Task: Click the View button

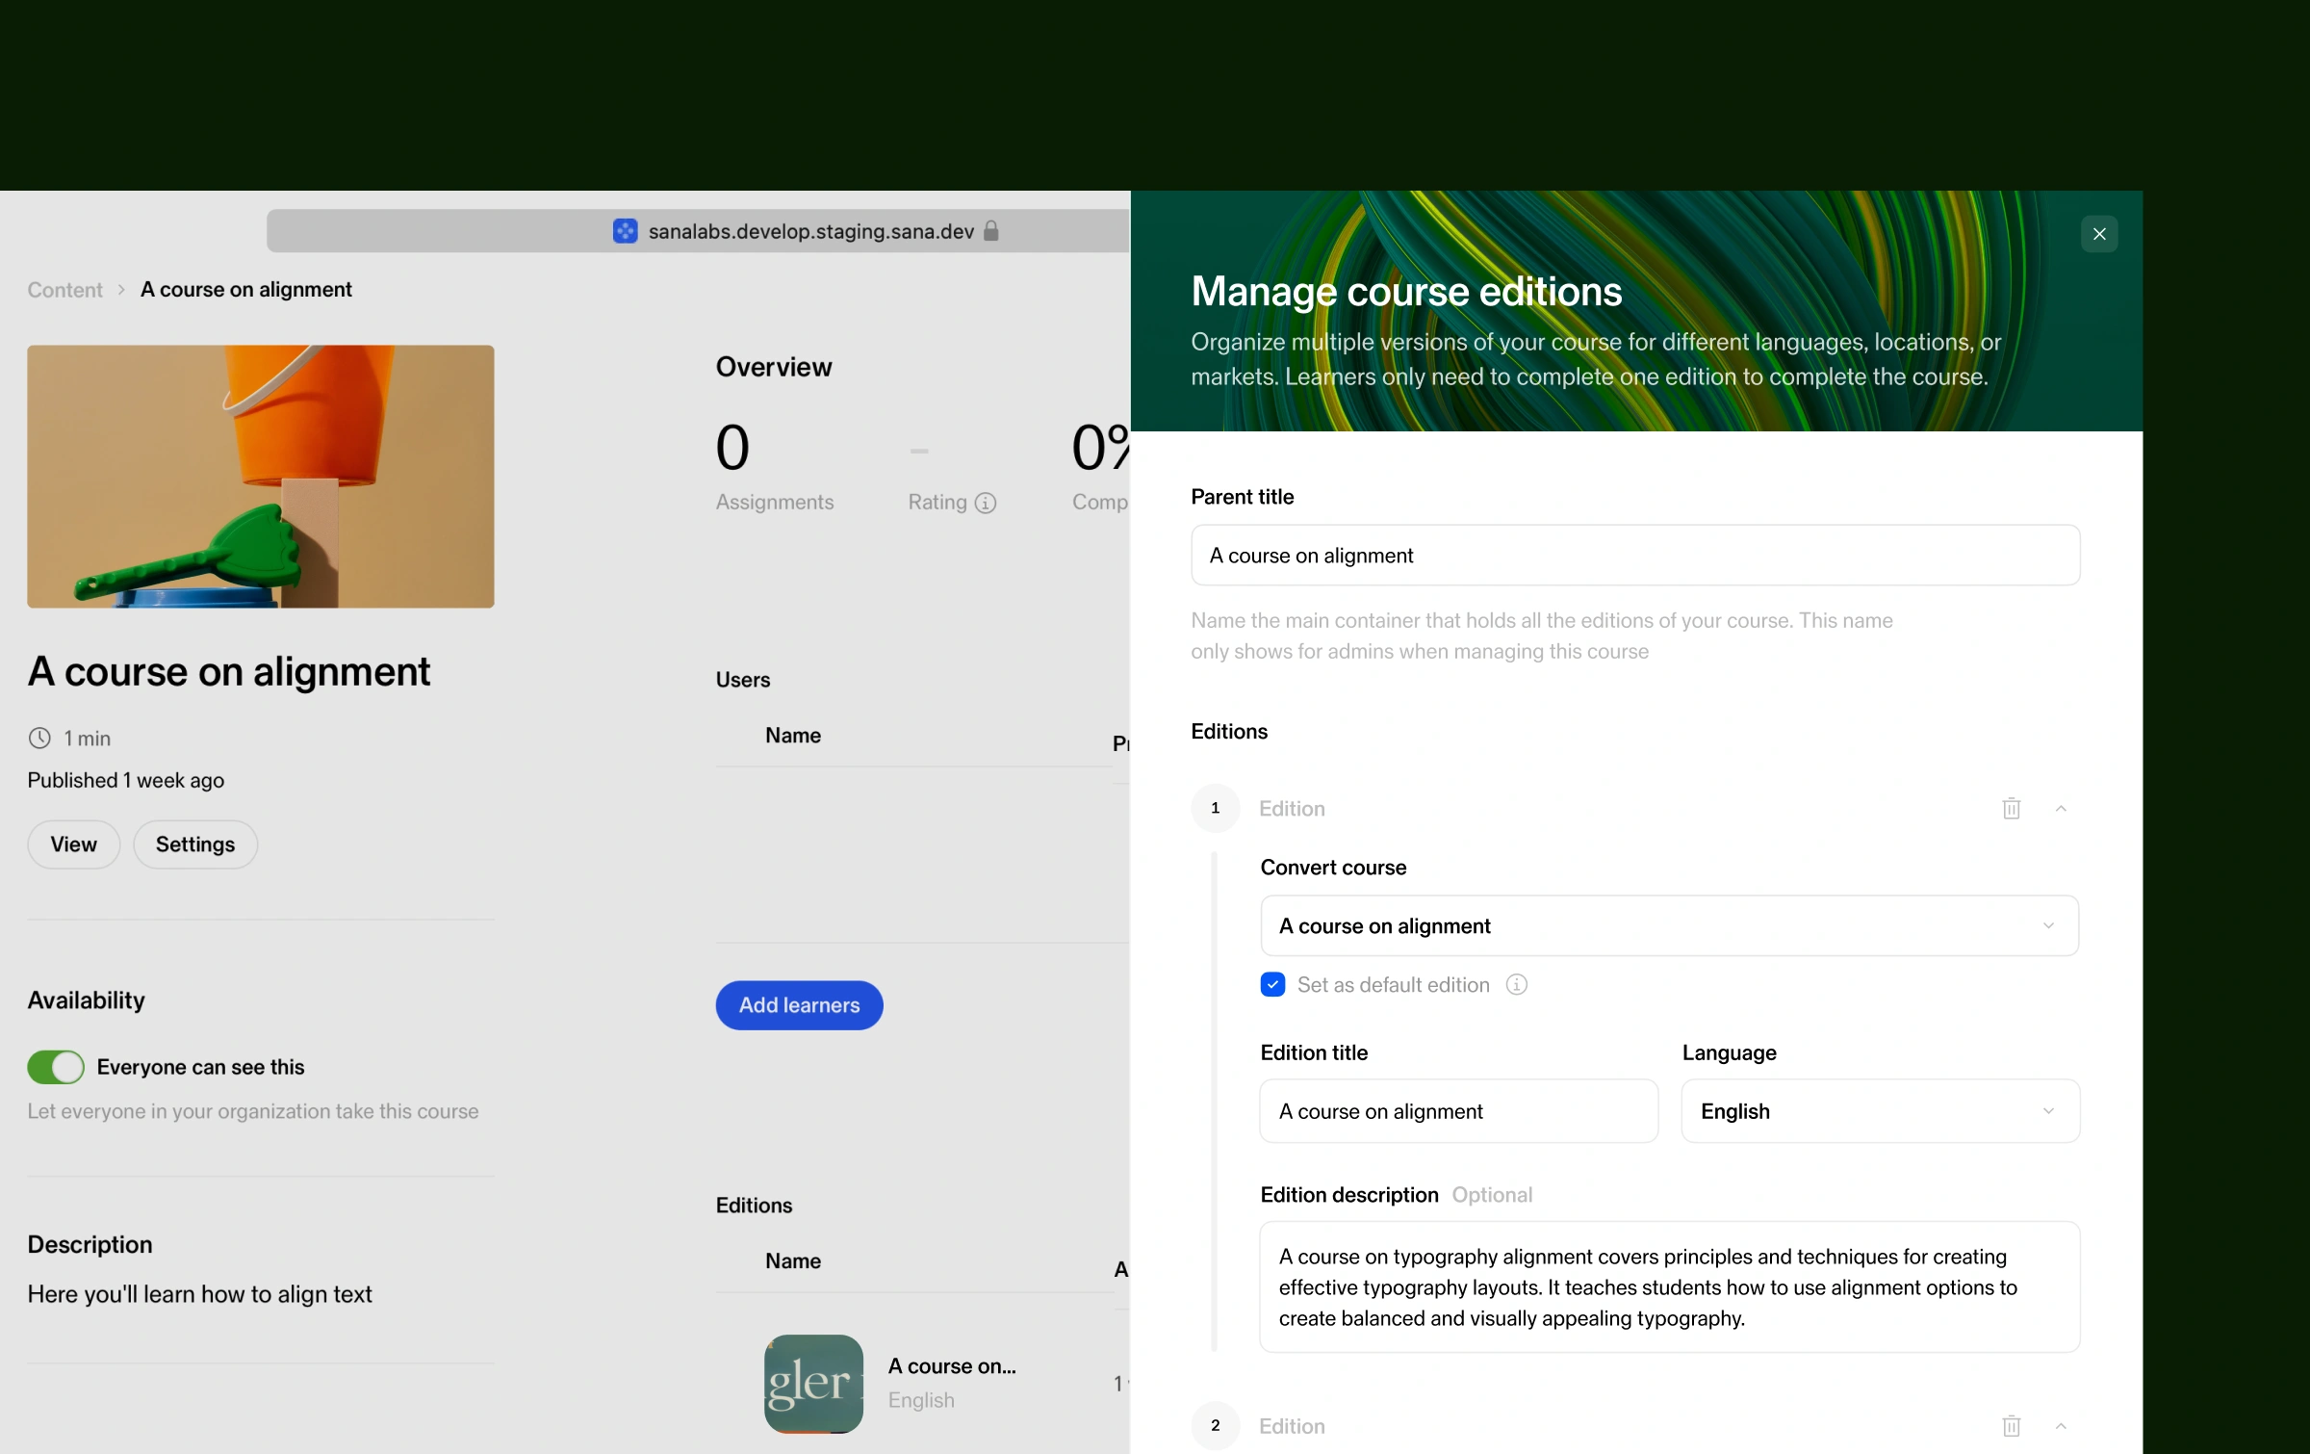Action: pos(73,844)
